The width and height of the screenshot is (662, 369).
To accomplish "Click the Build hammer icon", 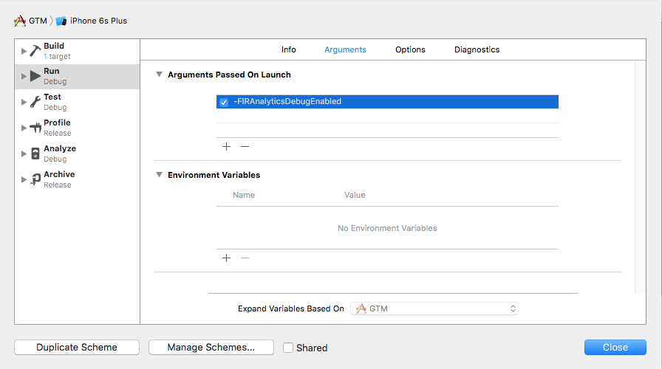I will click(x=35, y=52).
